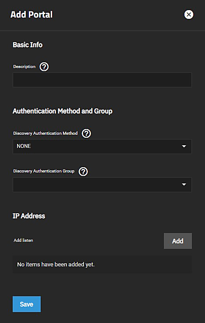Show help for Discovery Authentication Group
This screenshot has width=205, height=323.
click(x=83, y=172)
